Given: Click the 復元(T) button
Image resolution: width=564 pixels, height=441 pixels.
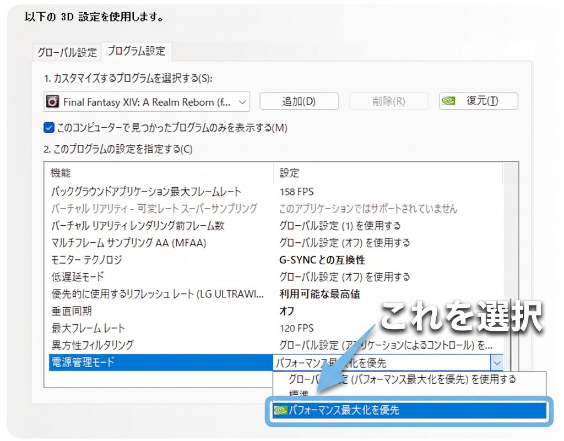Looking at the screenshot, I should [479, 101].
